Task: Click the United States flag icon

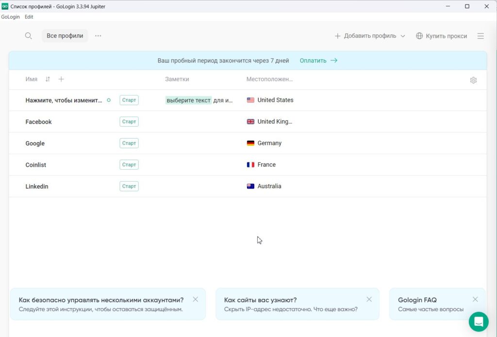Action: pos(250,100)
